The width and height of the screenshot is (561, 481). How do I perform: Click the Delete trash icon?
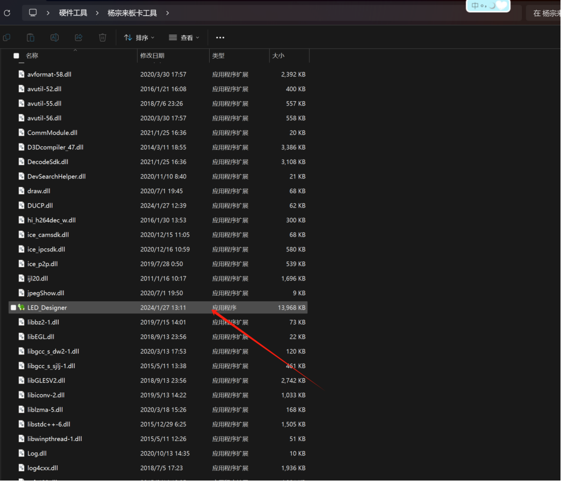[x=103, y=37]
